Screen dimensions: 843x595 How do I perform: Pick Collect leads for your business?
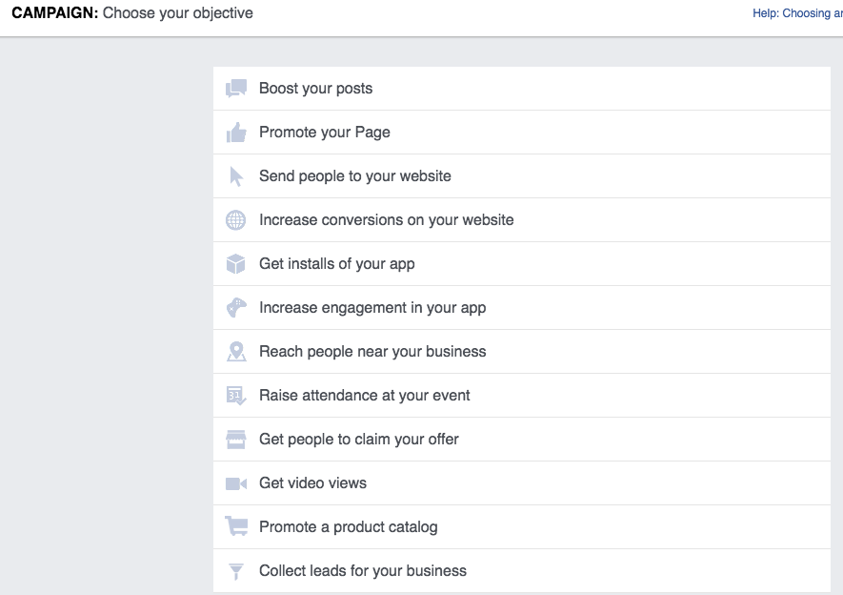(362, 570)
